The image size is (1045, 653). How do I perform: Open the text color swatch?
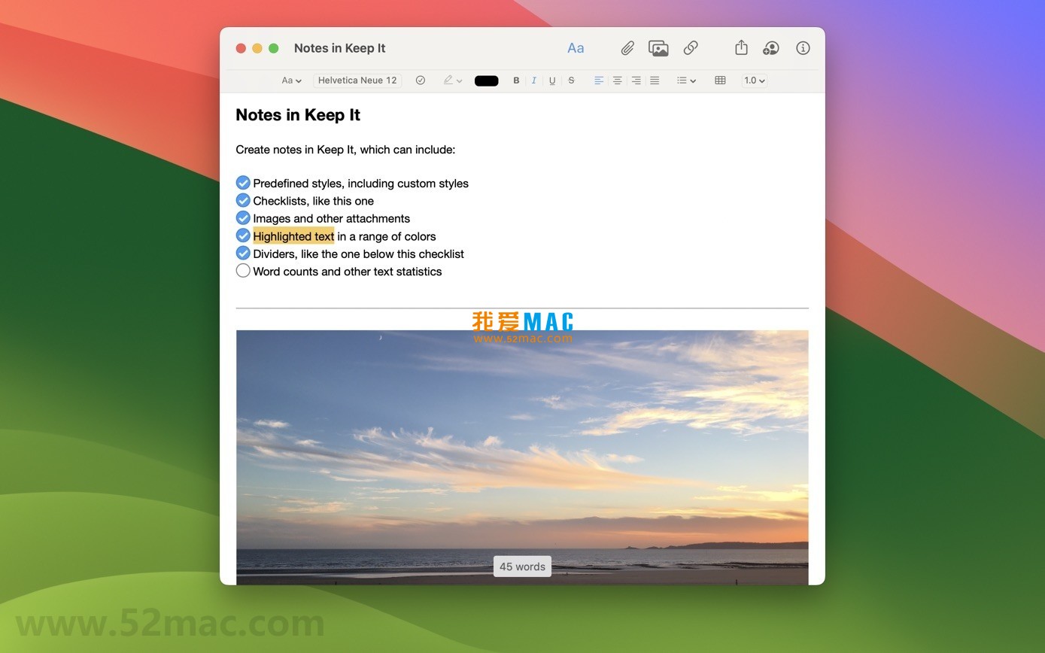tap(485, 80)
